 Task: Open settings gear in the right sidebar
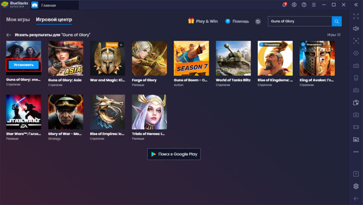[356, 186]
